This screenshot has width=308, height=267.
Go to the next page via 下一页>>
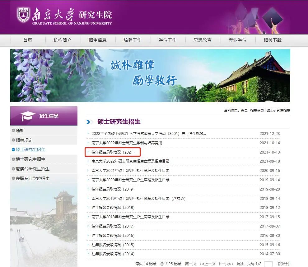(x=226, y=264)
